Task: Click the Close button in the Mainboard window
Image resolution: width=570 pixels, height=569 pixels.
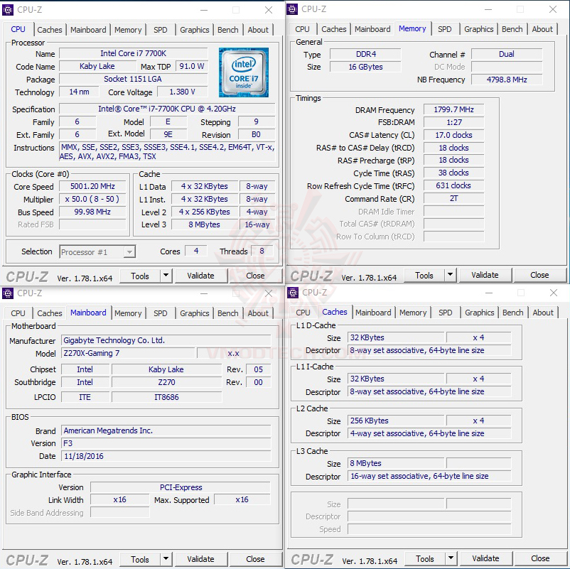Action: tap(256, 558)
